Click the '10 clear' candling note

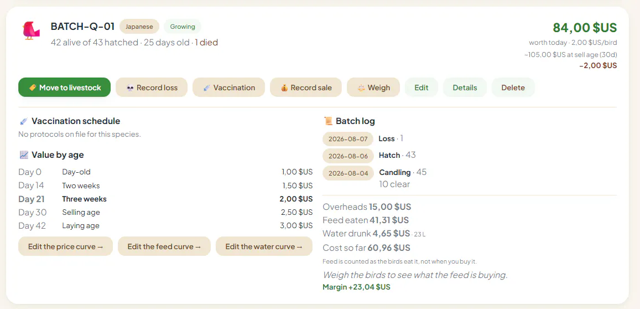(394, 184)
